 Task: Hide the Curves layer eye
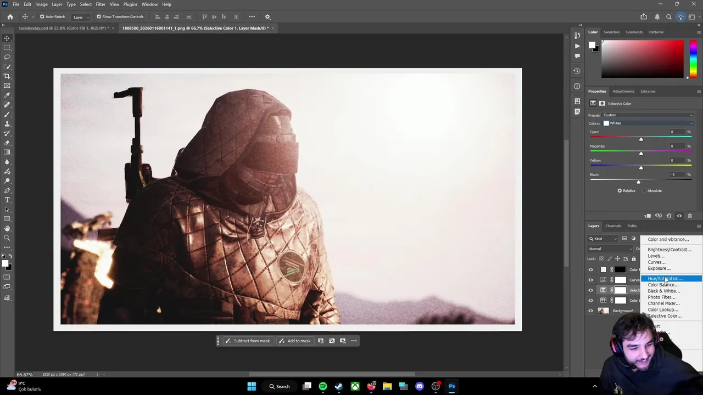591,280
